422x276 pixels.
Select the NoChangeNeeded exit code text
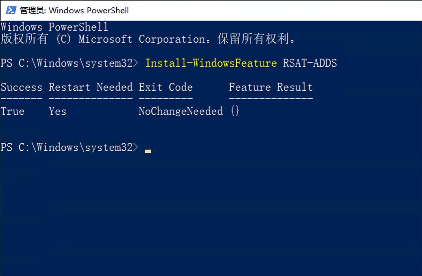181,111
